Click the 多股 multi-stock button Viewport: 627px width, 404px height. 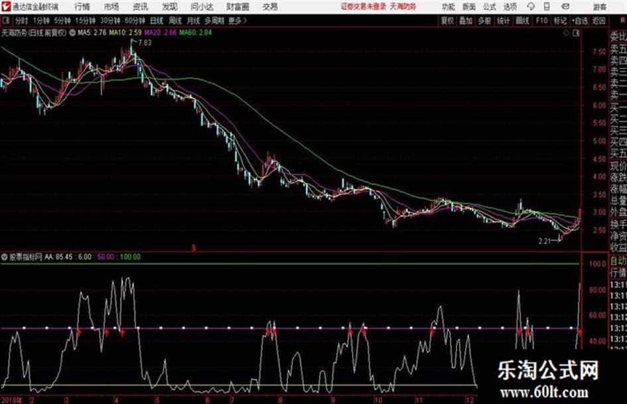(484, 21)
